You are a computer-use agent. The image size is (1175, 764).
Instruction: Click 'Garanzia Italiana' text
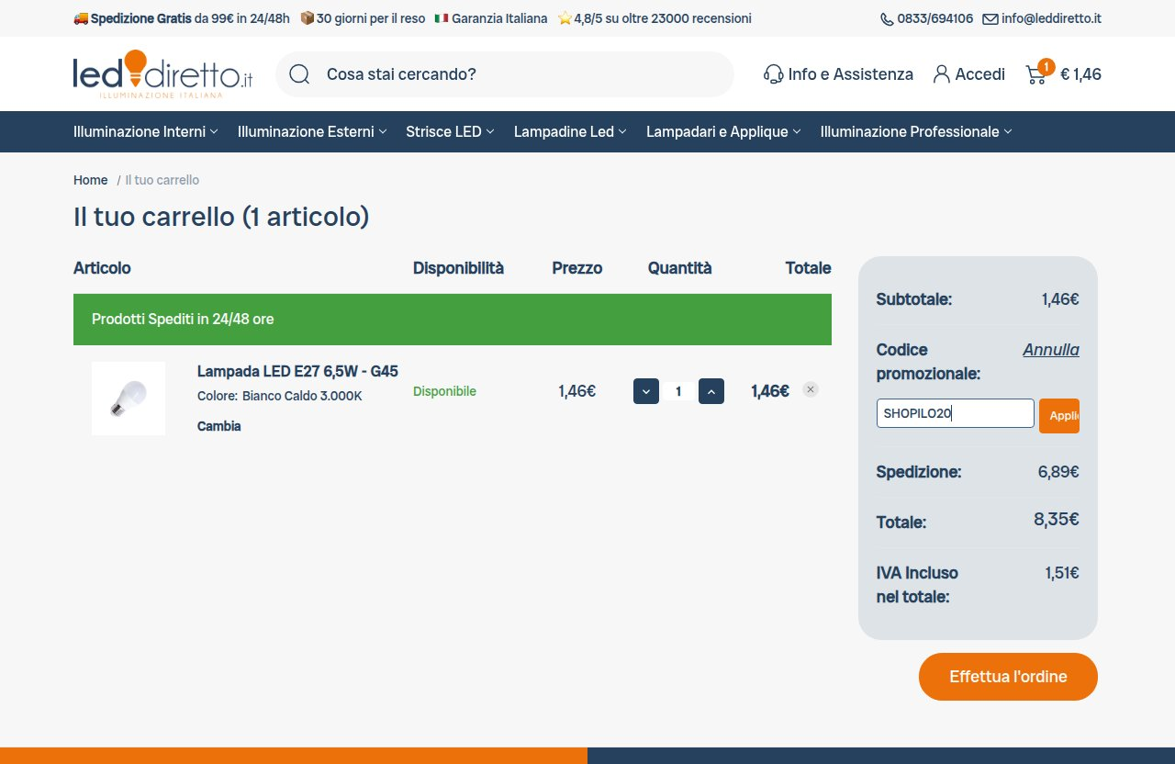499,18
